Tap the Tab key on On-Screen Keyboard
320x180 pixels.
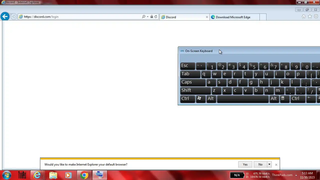click(190, 74)
